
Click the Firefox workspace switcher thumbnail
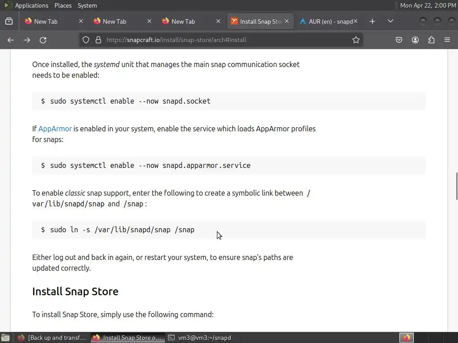(x=406, y=338)
